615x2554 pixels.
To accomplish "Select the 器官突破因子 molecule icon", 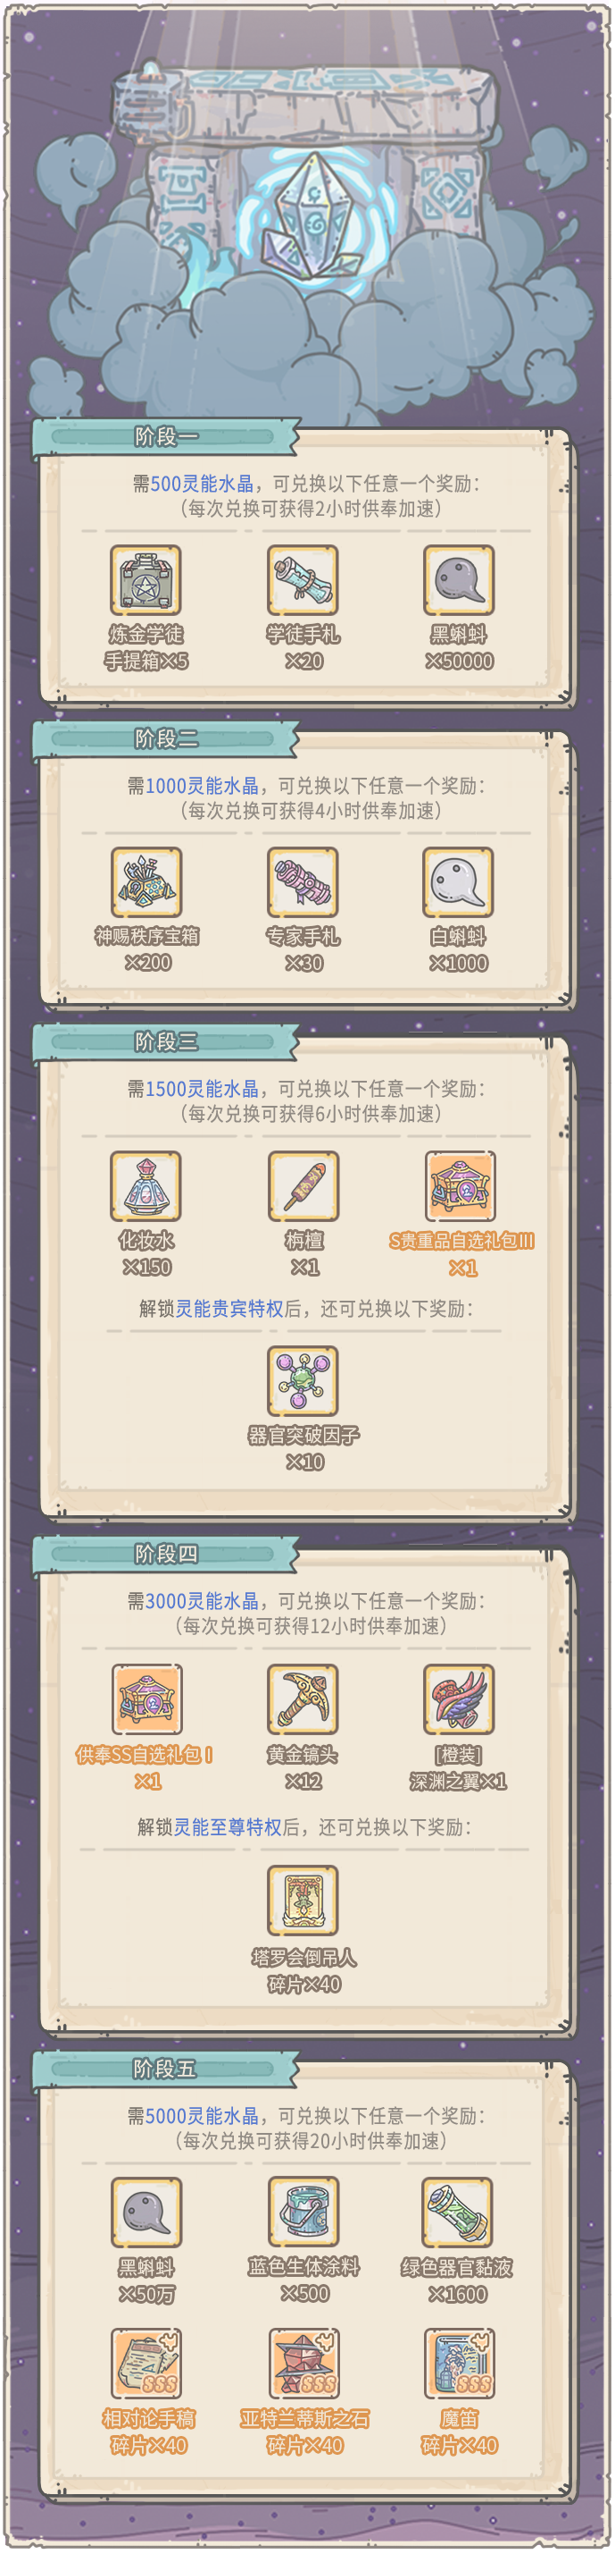I will [x=303, y=1381].
